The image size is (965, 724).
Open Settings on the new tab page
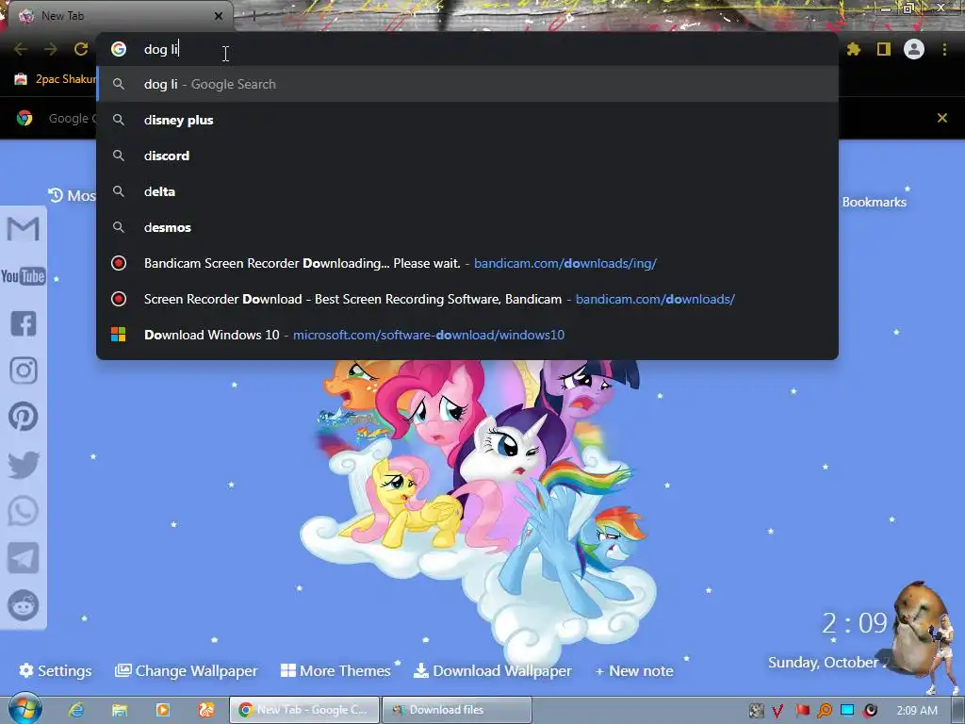pos(56,670)
